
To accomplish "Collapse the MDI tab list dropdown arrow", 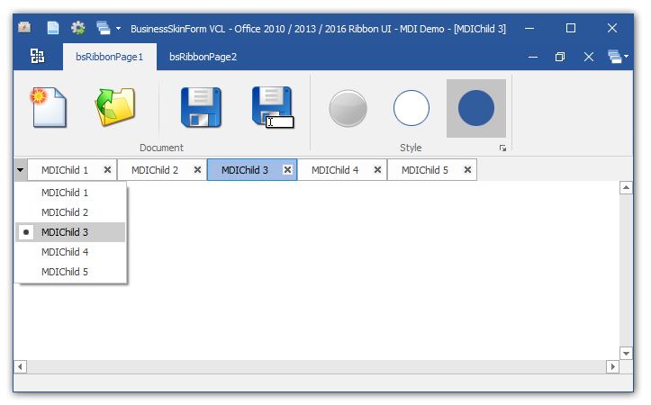I will (21, 170).
